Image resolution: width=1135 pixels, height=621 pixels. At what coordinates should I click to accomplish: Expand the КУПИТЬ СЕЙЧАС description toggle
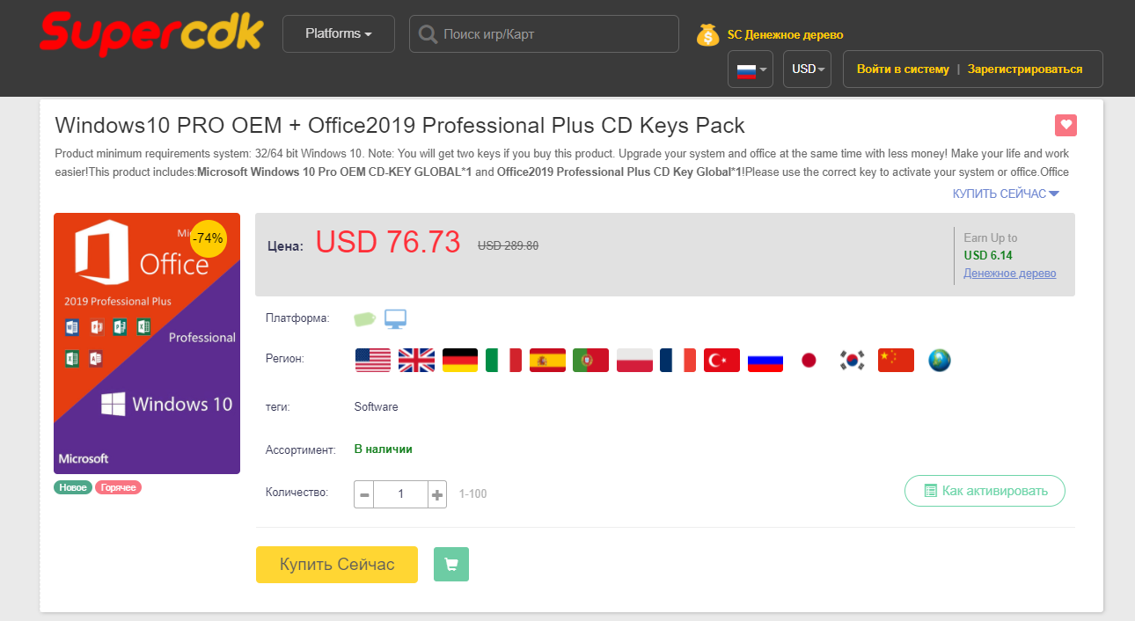point(1005,194)
